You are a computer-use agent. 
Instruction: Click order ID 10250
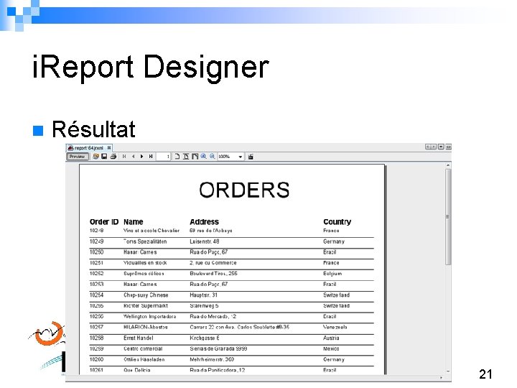pyautogui.click(x=96, y=252)
